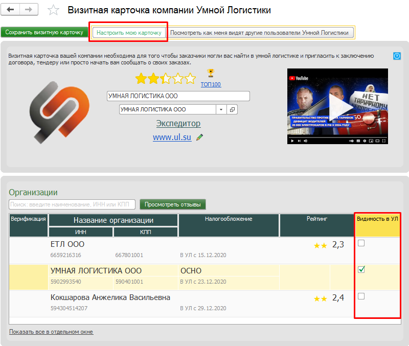
Task: Open the ТОП100 link
Action: point(211,84)
